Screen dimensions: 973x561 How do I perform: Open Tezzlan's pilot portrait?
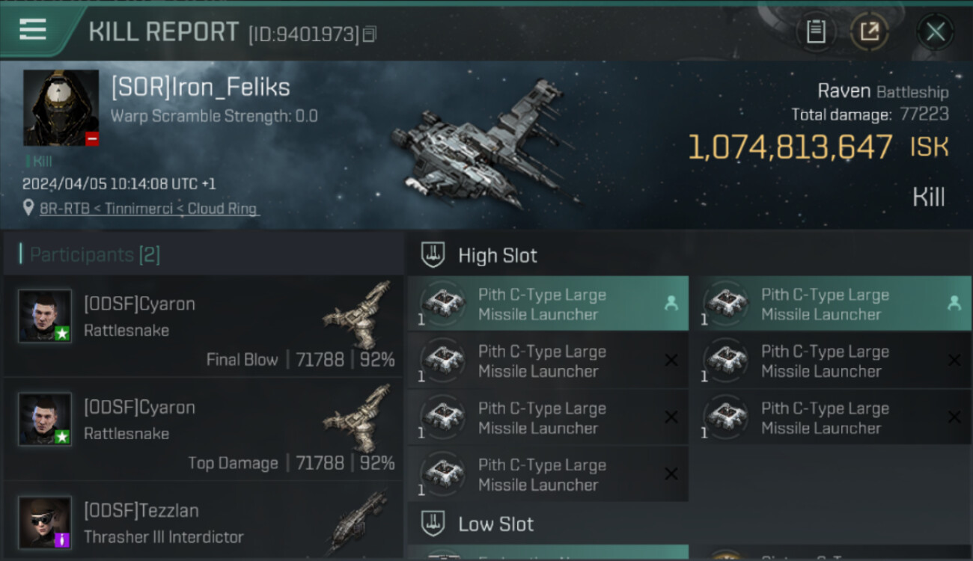(x=45, y=521)
